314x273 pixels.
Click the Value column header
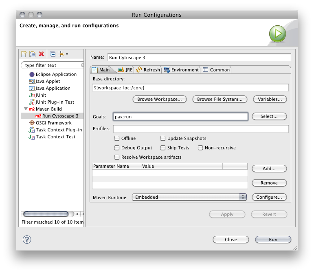click(x=182, y=166)
